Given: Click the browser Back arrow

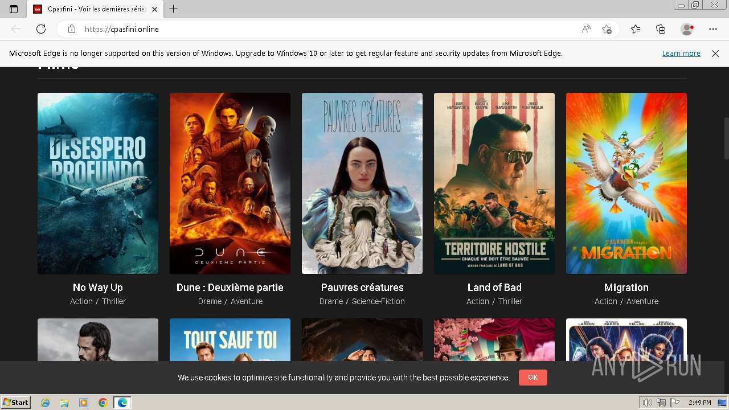Looking at the screenshot, I should tap(16, 29).
